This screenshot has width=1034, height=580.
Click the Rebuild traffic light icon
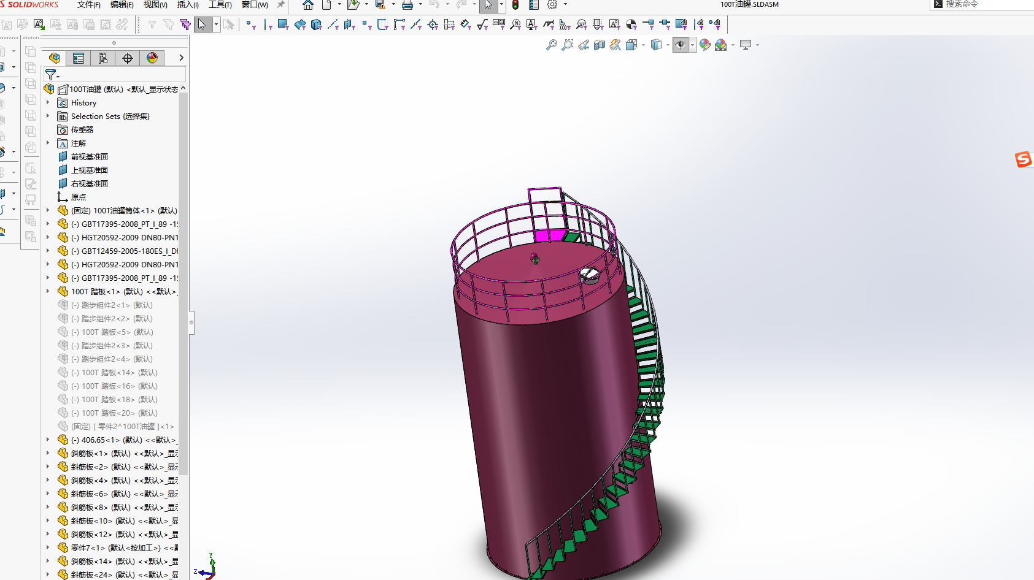(515, 5)
